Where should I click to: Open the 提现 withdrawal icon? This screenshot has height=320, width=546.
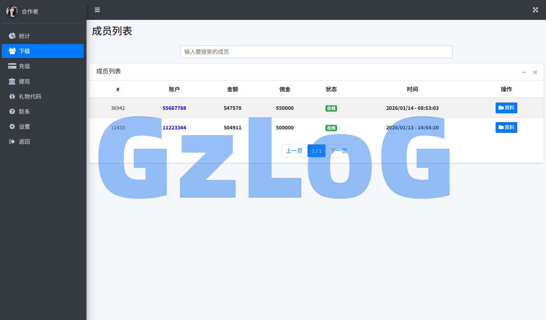12,81
